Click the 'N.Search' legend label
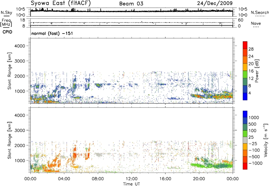269x186 pixels. pos(260,12)
